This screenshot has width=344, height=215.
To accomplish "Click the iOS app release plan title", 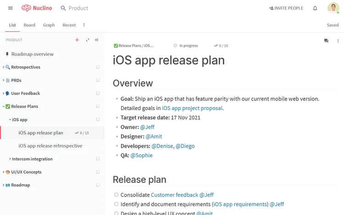I will pyautogui.click(x=169, y=60).
